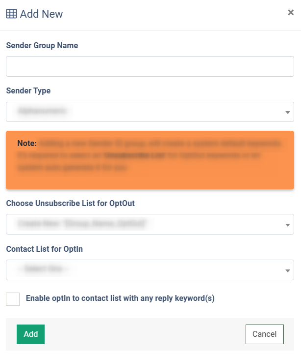
Task: Click the "Add New" dialog title
Action: click(x=42, y=14)
